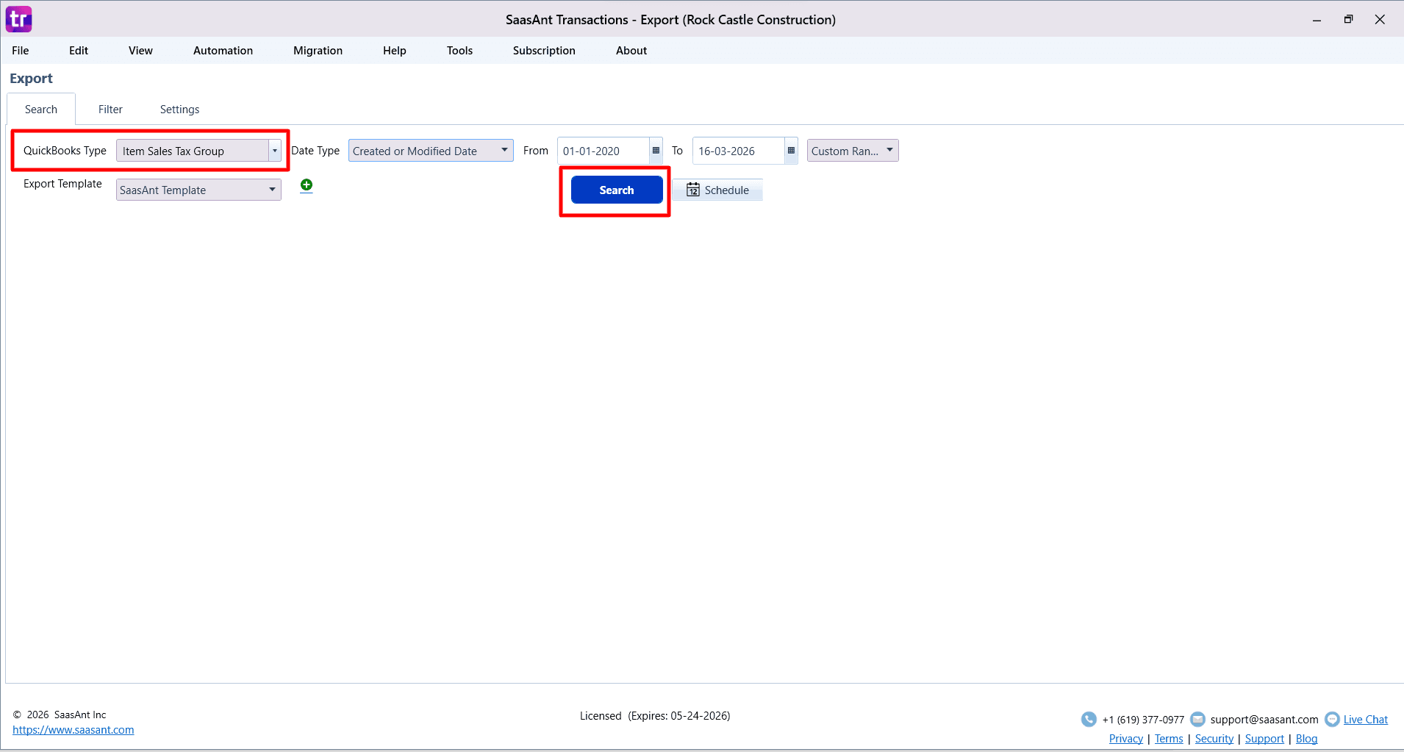The image size is (1404, 752).
Task: Open the Subscription menu
Action: [544, 51]
